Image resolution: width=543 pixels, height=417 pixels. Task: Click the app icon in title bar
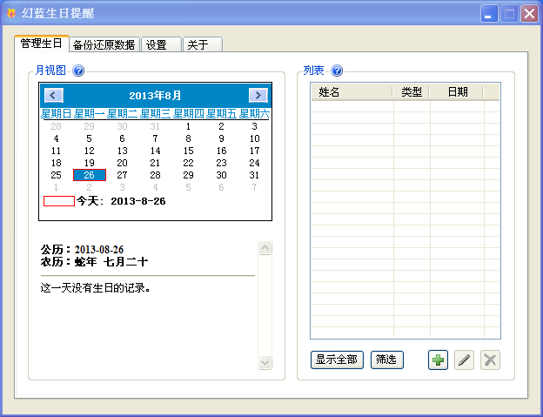(11, 13)
